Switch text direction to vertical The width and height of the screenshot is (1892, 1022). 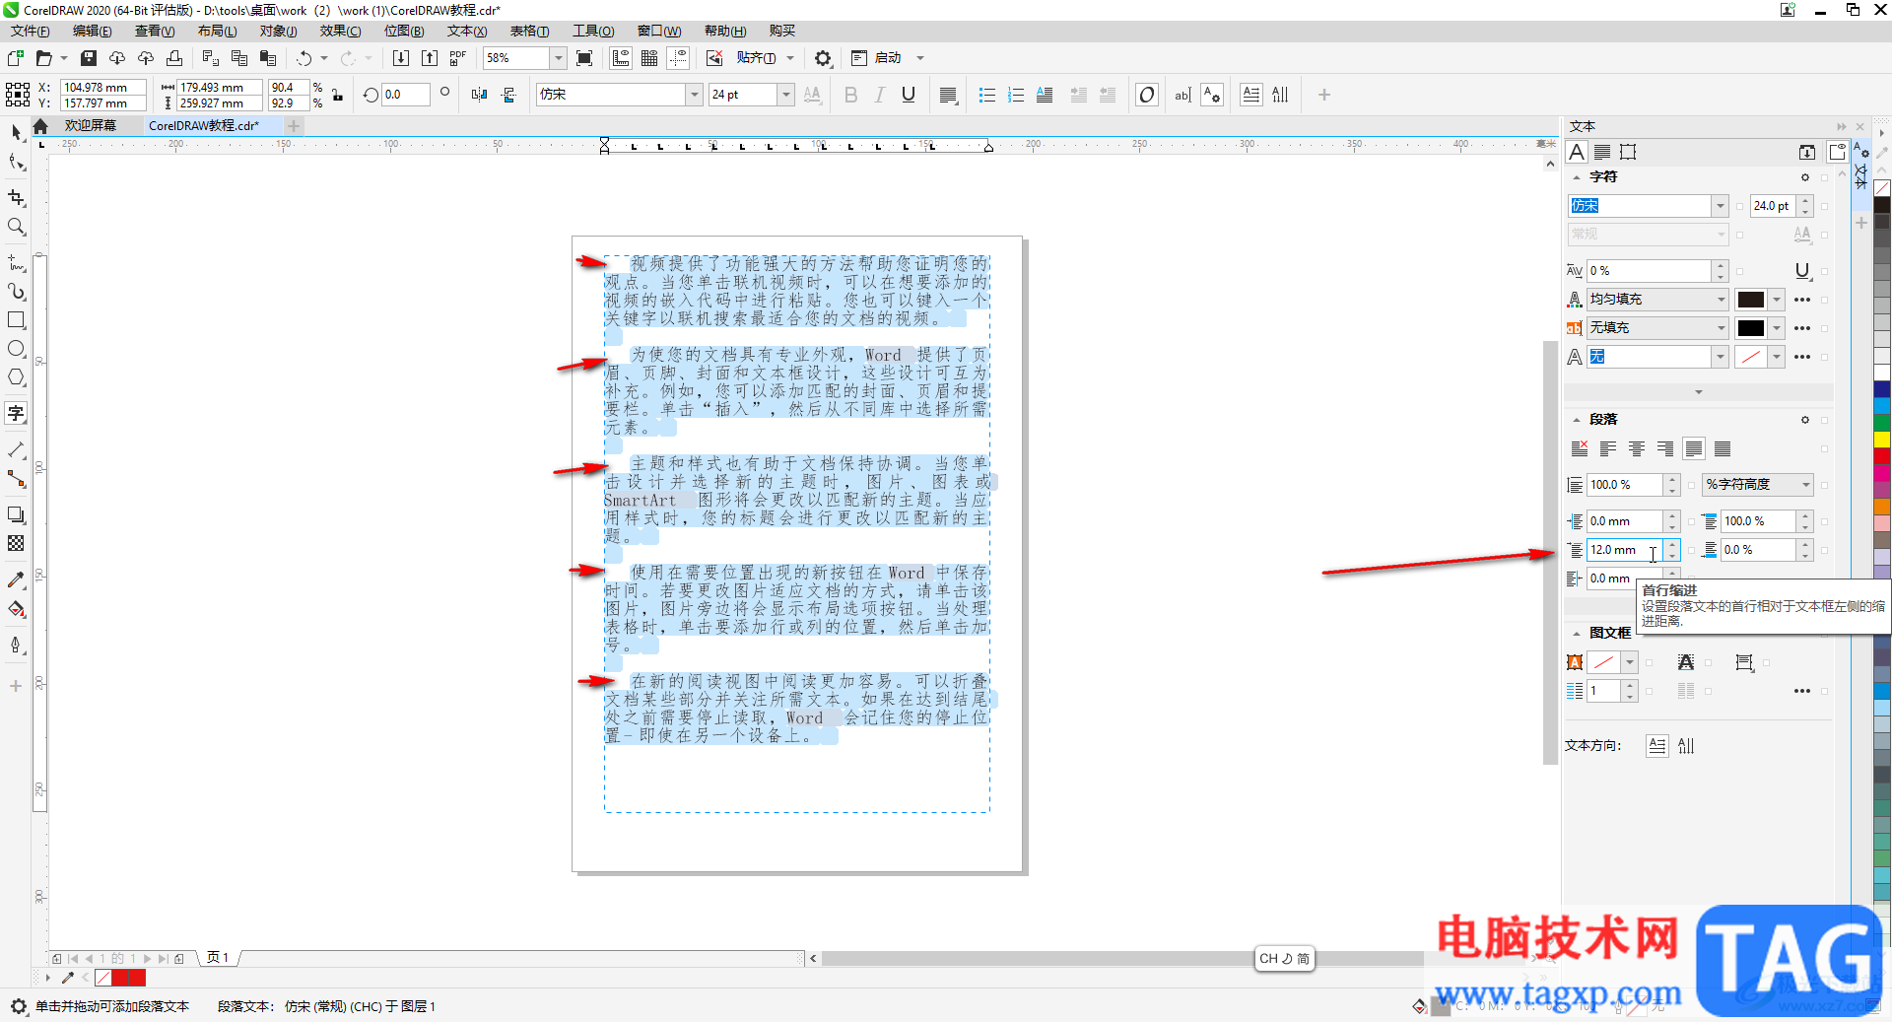(x=1686, y=746)
